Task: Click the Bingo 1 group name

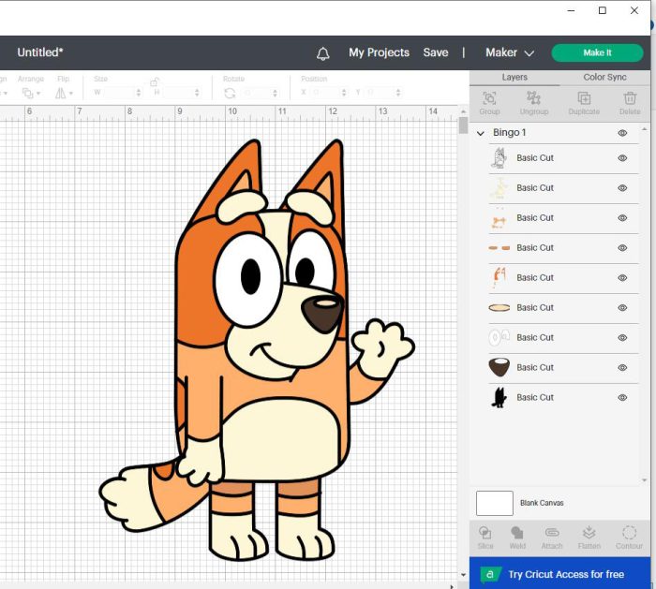Action: point(509,133)
